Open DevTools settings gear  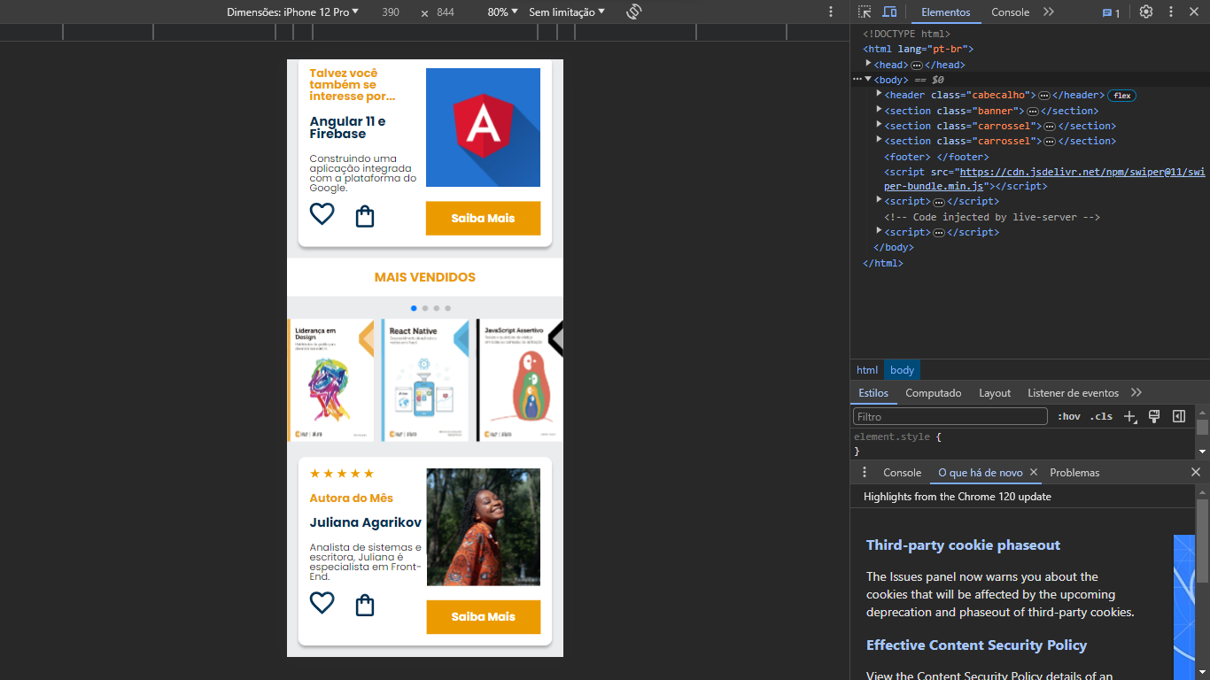1146,12
